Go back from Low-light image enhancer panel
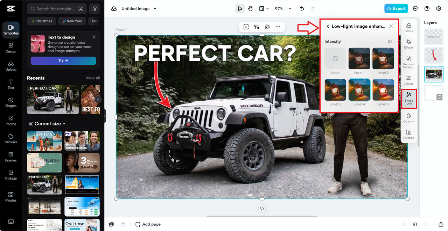 click(x=328, y=26)
